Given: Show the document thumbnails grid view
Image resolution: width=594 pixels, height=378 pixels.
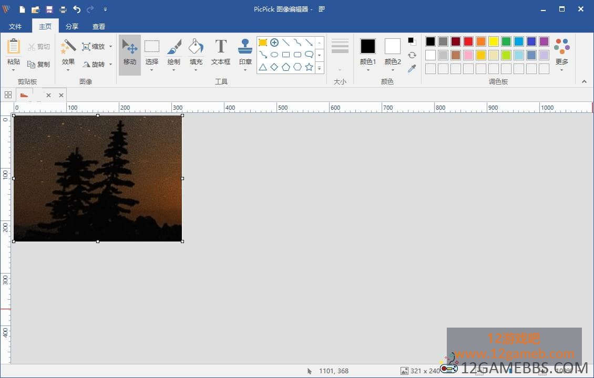Looking at the screenshot, I should [x=8, y=94].
